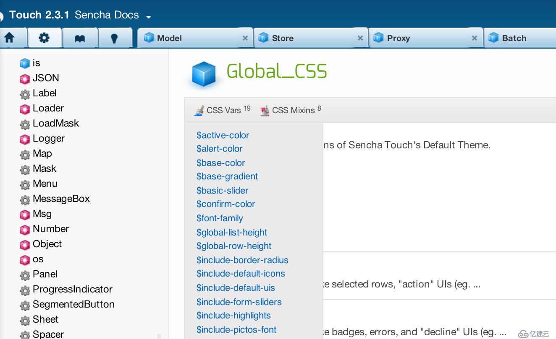The image size is (556, 339).
Task: Click the CSS Mixins icon
Action: (265, 111)
